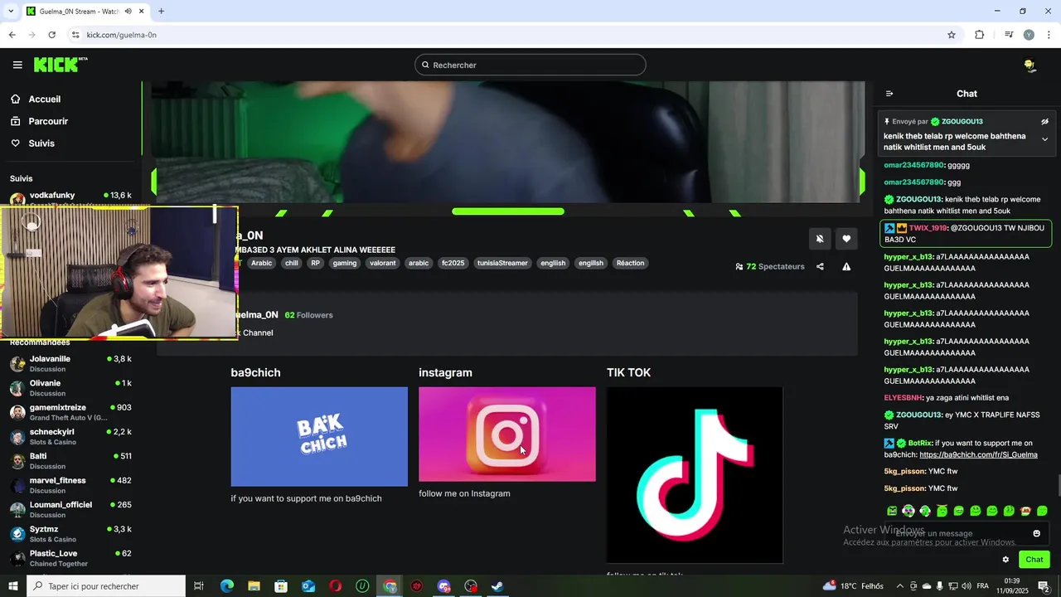Select the Réaction tag
Viewport: 1061px width, 597px height.
click(x=630, y=263)
